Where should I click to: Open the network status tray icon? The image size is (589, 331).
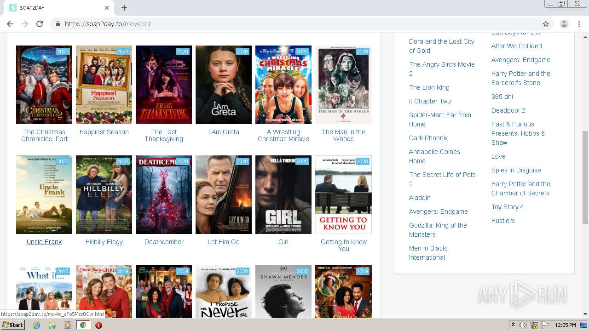click(x=534, y=325)
